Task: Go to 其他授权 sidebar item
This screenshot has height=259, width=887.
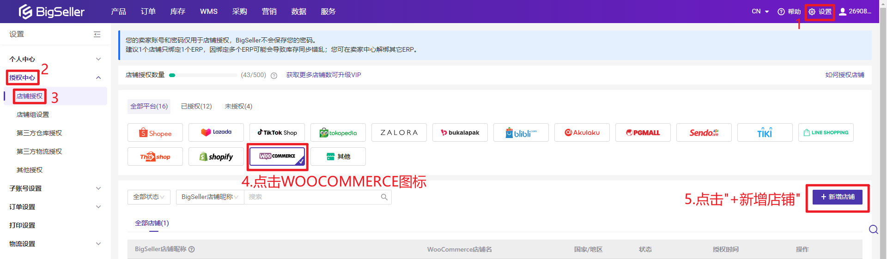Action: [x=30, y=170]
